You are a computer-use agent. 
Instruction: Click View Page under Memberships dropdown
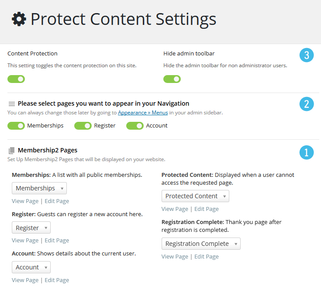(x=24, y=201)
